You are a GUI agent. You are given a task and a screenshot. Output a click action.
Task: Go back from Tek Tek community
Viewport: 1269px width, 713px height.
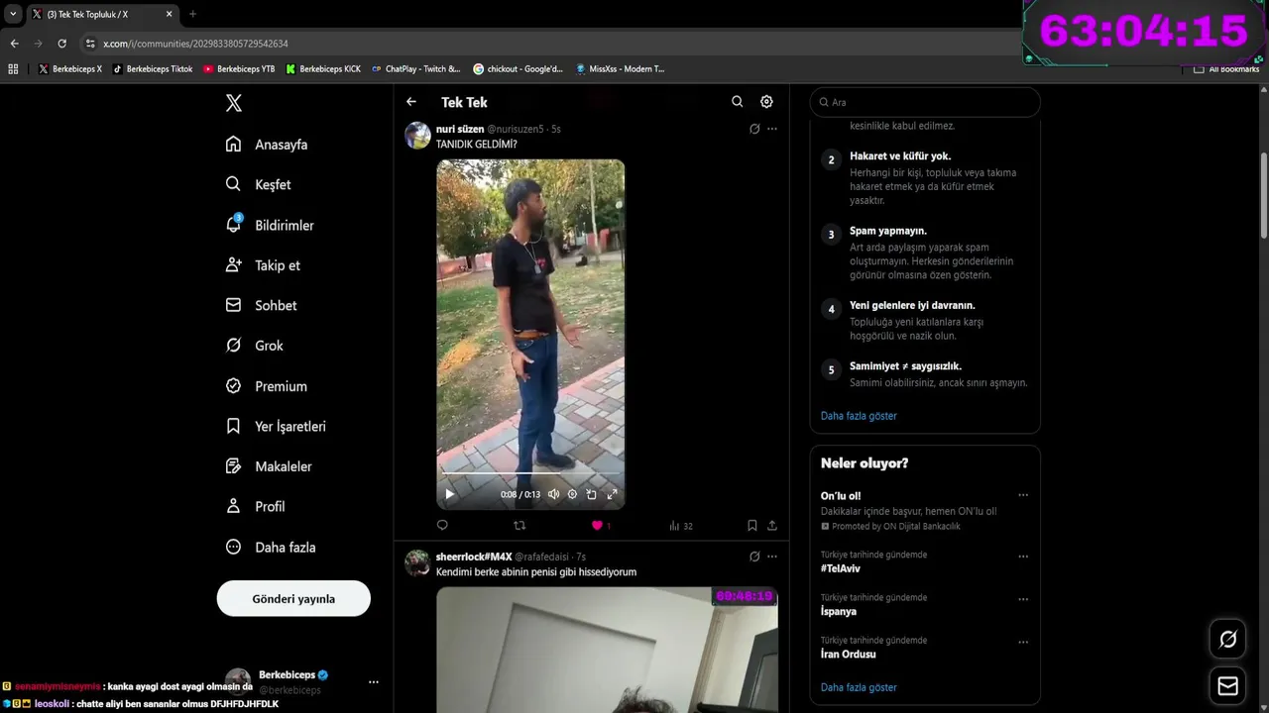point(411,102)
